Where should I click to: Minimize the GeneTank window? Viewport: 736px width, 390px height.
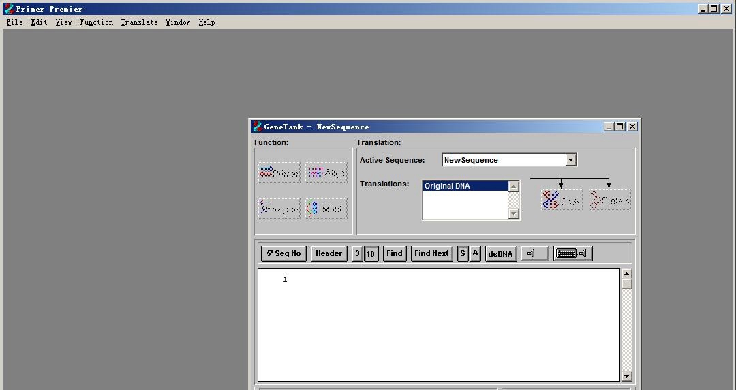point(609,127)
